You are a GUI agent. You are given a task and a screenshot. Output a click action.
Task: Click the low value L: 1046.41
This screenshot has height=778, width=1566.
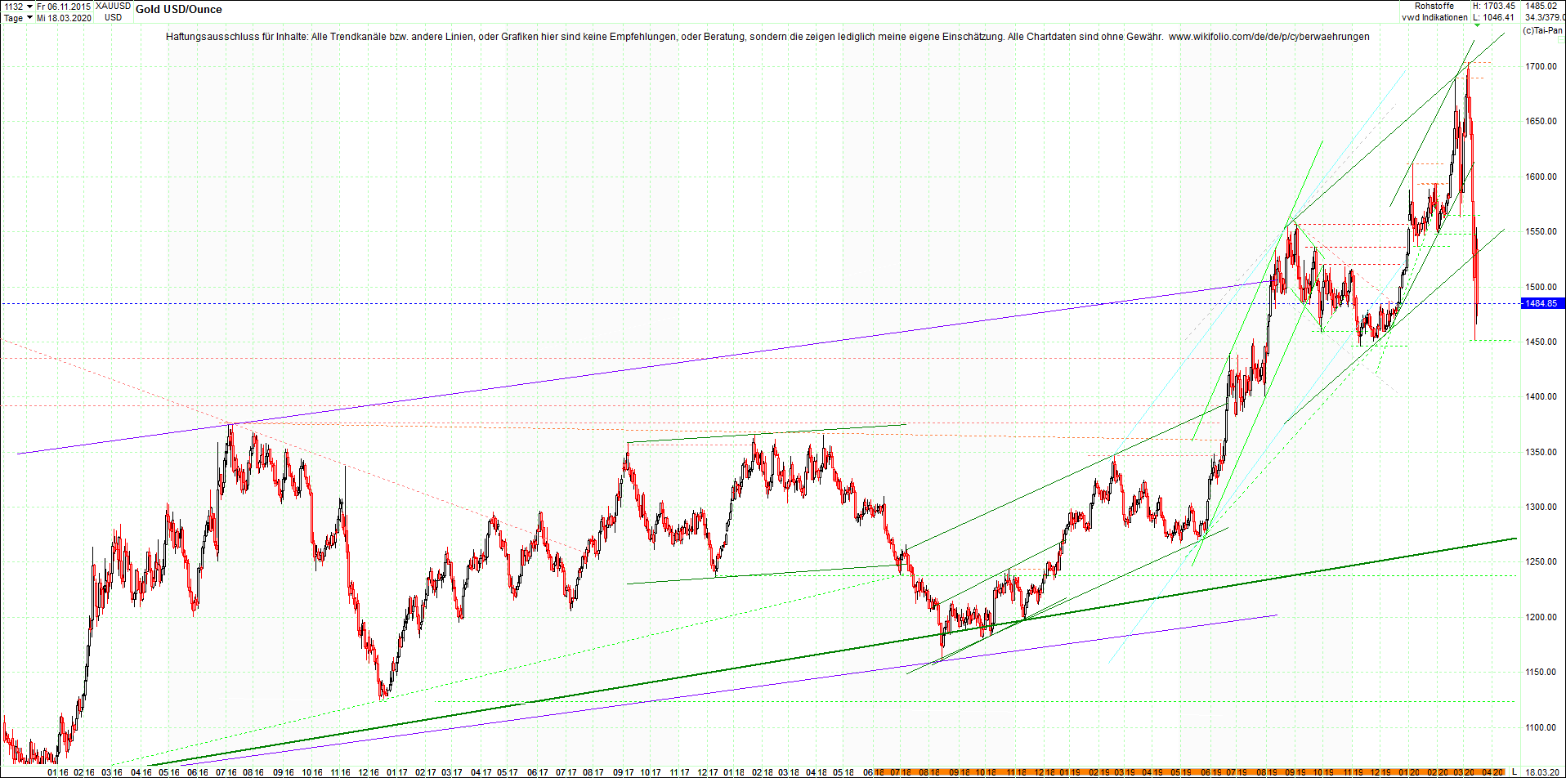[1494, 18]
